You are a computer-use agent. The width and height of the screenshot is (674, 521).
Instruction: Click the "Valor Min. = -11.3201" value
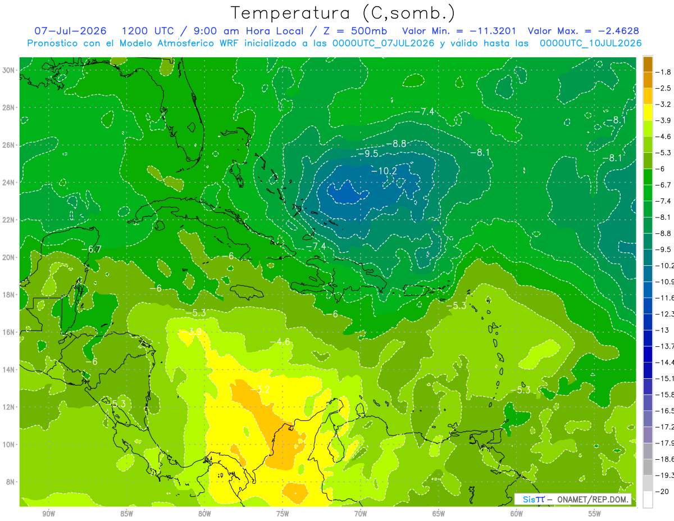pyautogui.click(x=459, y=31)
